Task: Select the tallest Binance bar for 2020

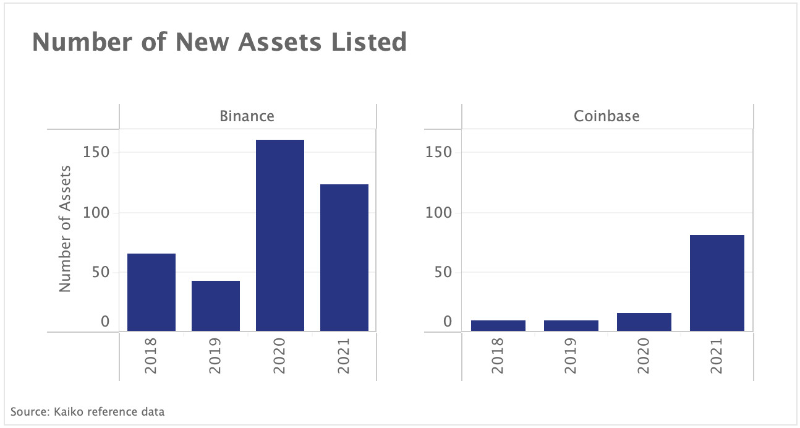Action: (280, 235)
